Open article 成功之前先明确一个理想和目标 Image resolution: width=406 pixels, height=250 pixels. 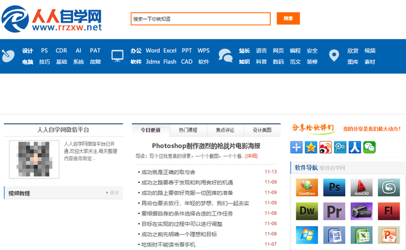click(179, 234)
